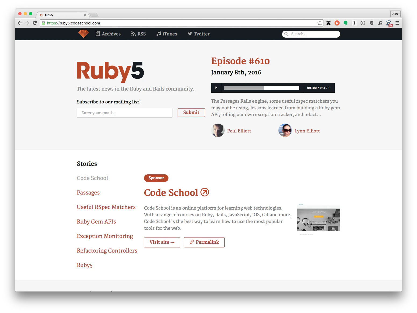The width and height of the screenshot is (417, 313).
Task: Bookmark page with the star icon
Action: (320, 23)
